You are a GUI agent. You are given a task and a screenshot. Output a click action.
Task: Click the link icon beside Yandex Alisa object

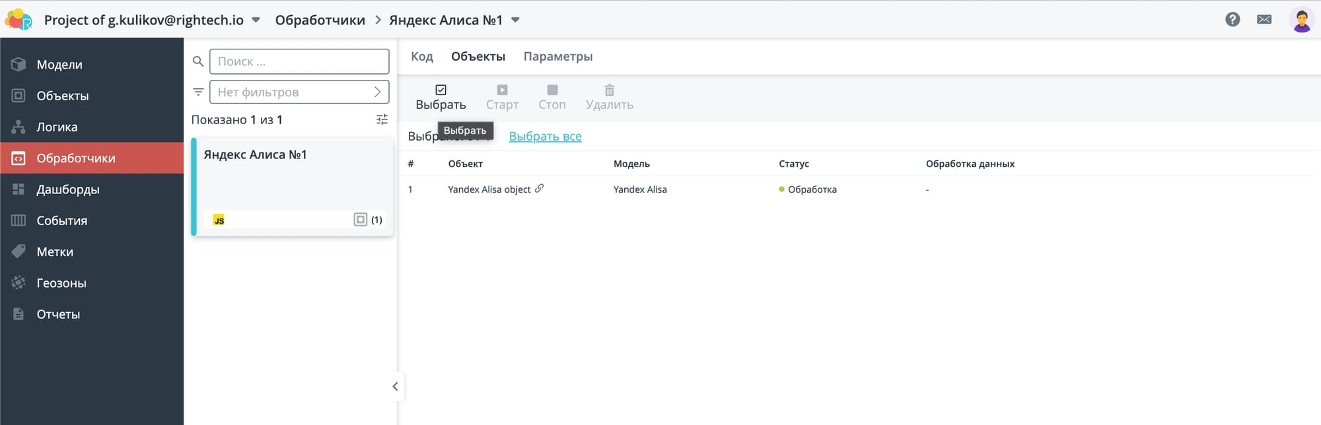540,189
